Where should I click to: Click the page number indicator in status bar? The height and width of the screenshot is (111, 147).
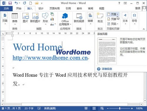pos(11,108)
